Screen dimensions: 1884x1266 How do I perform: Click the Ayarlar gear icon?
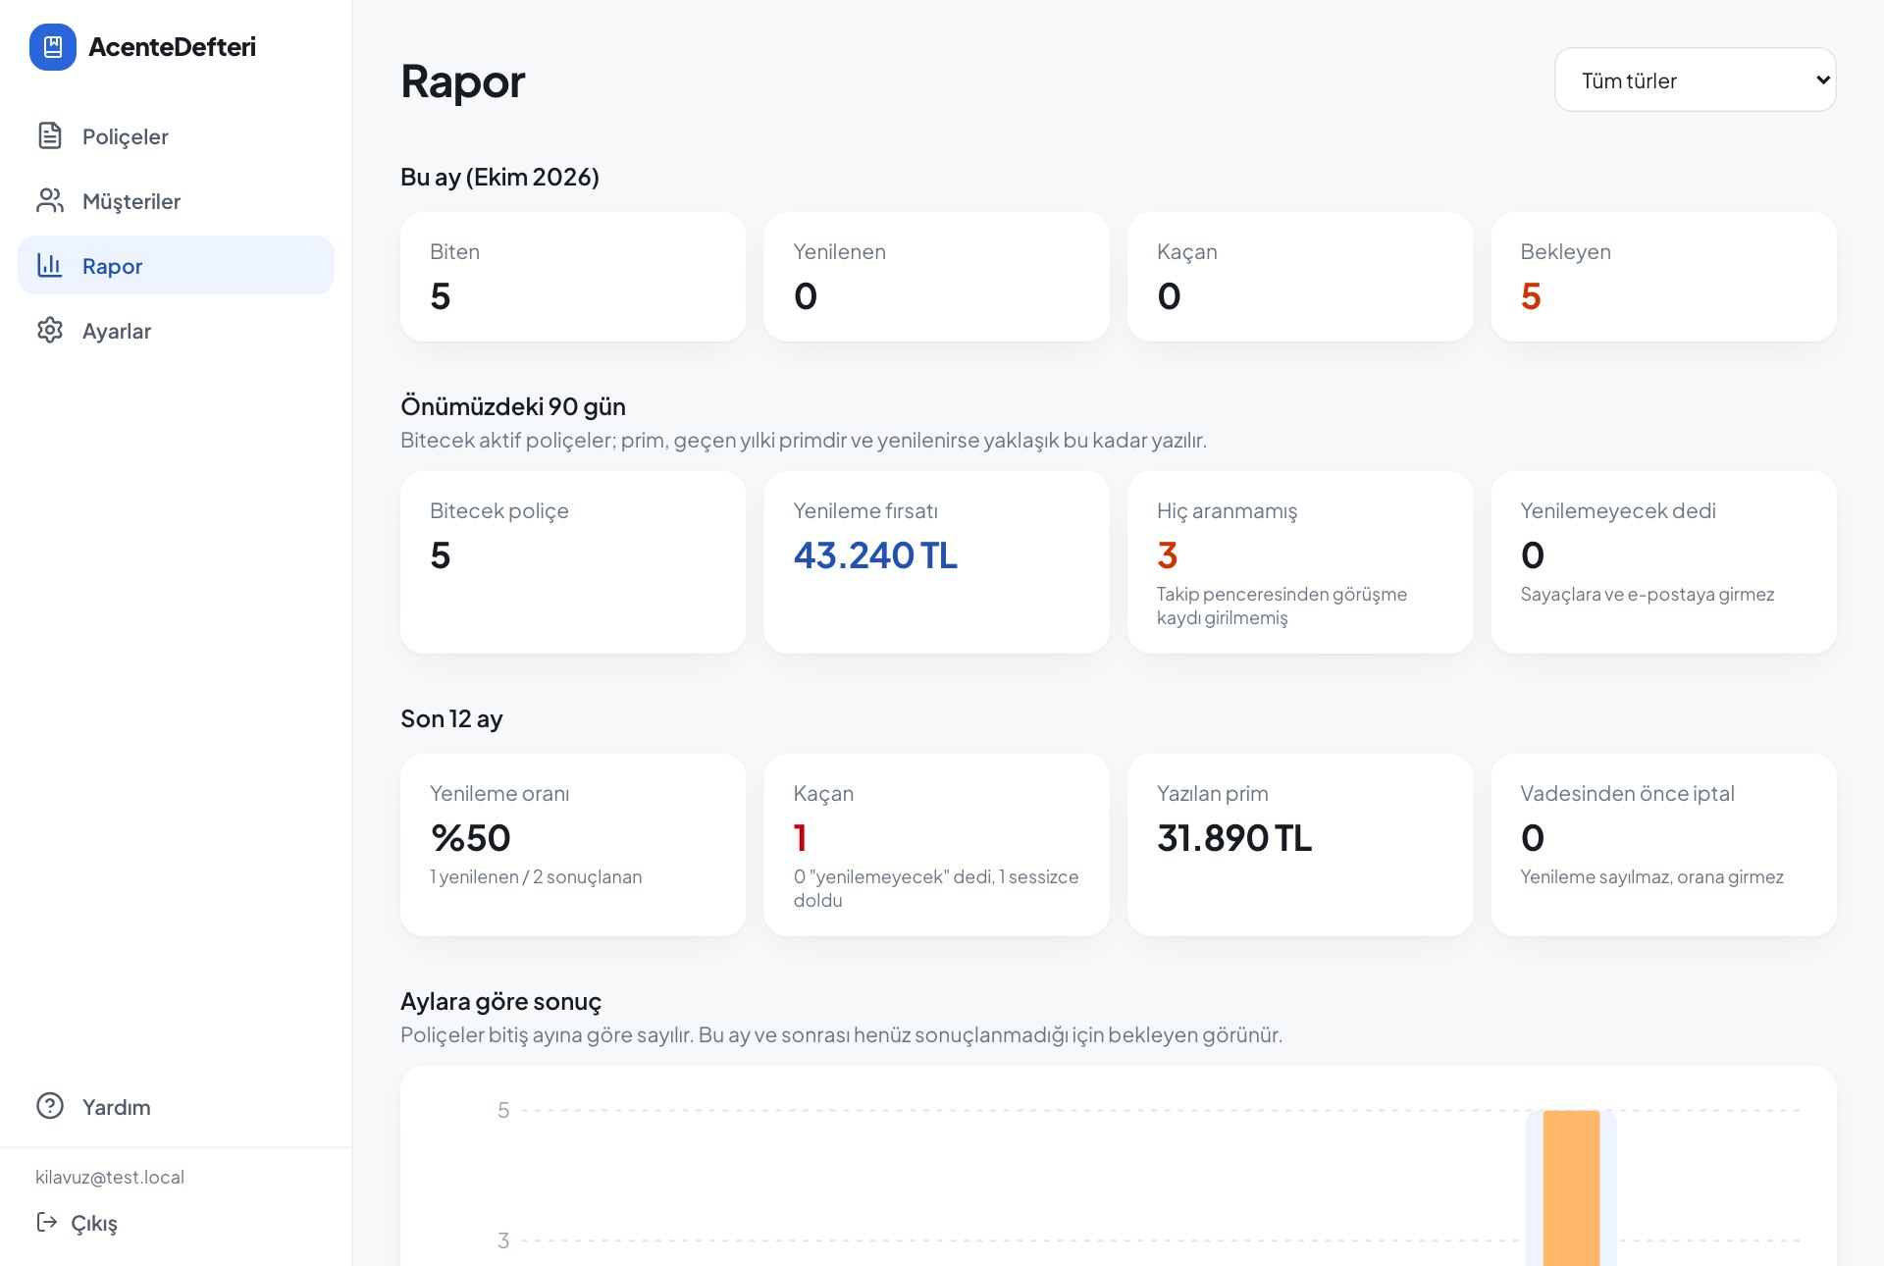pos(50,330)
